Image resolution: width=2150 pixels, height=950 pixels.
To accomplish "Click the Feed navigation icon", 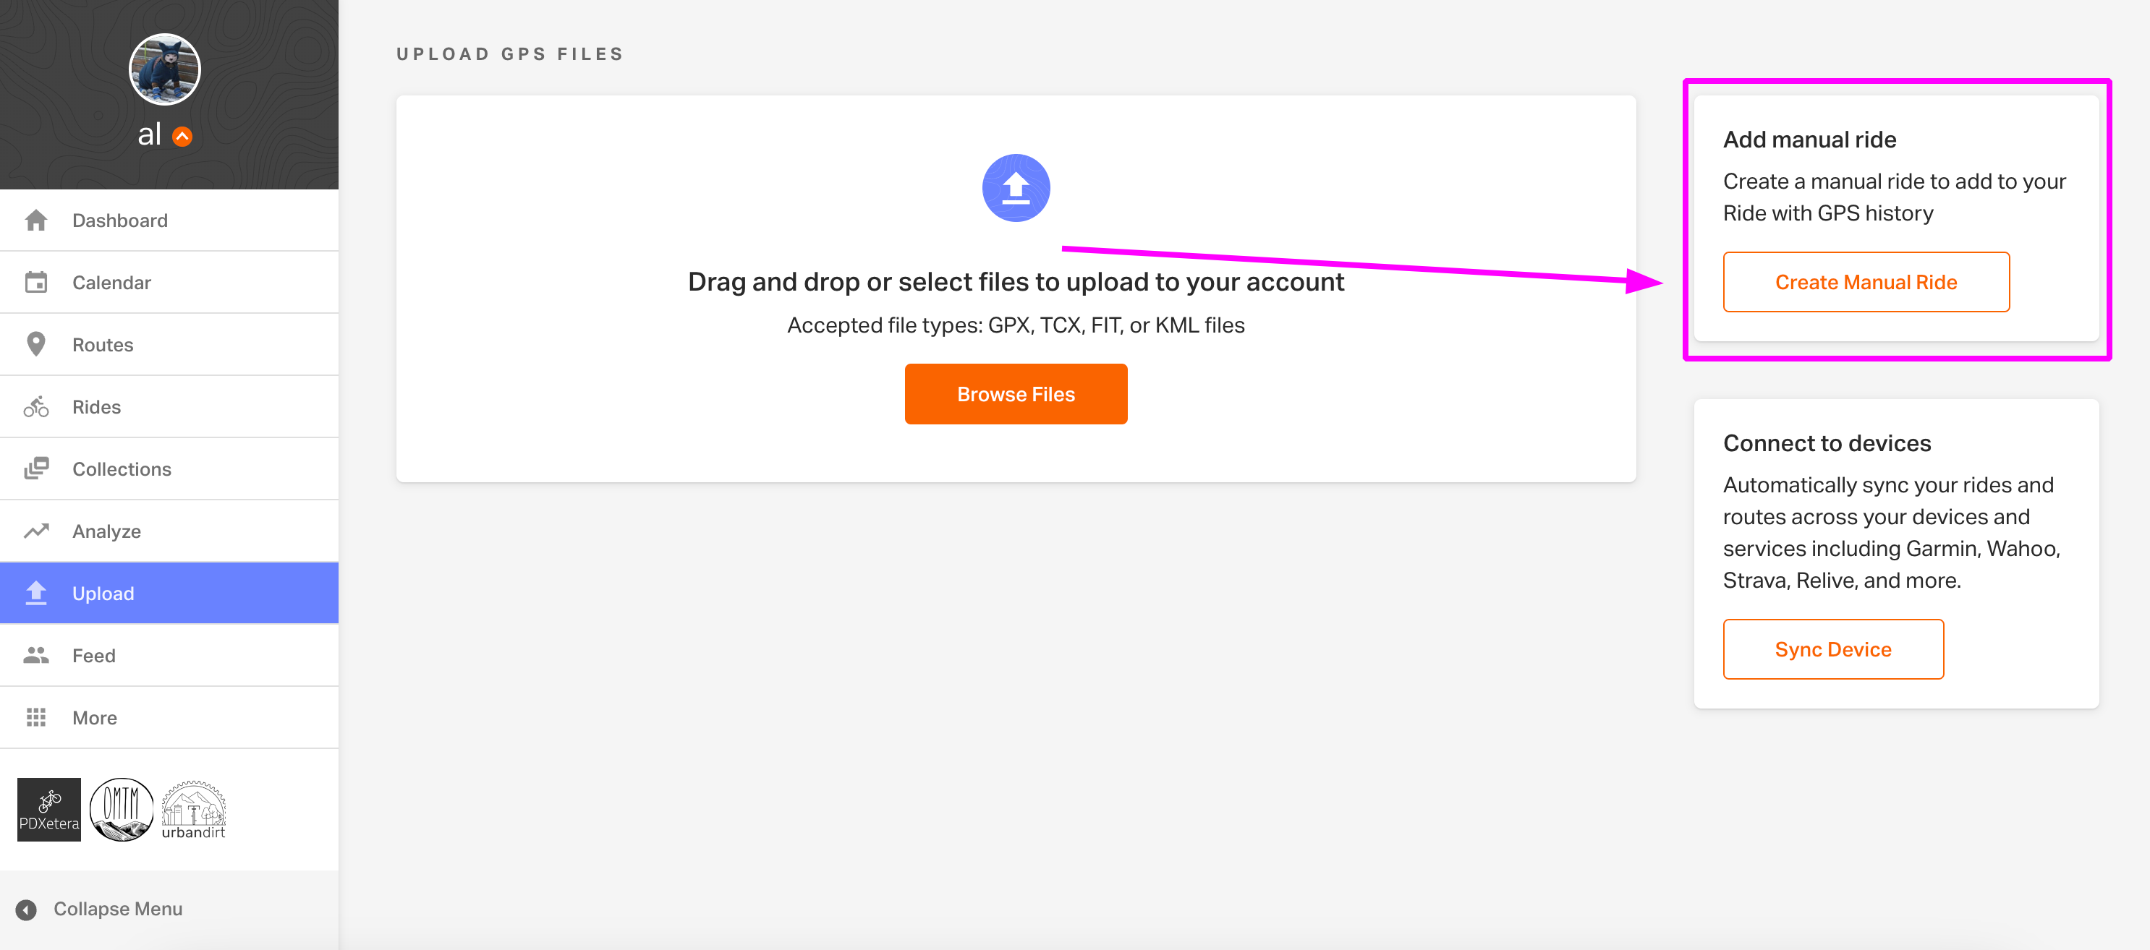I will [x=37, y=655].
